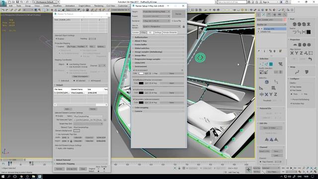Click the Element Background swatch
The height and width of the screenshot is (179, 318).
77,131
